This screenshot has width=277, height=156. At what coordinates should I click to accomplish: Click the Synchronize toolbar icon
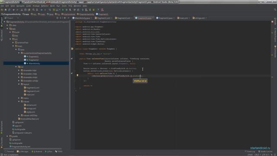point(9,10)
